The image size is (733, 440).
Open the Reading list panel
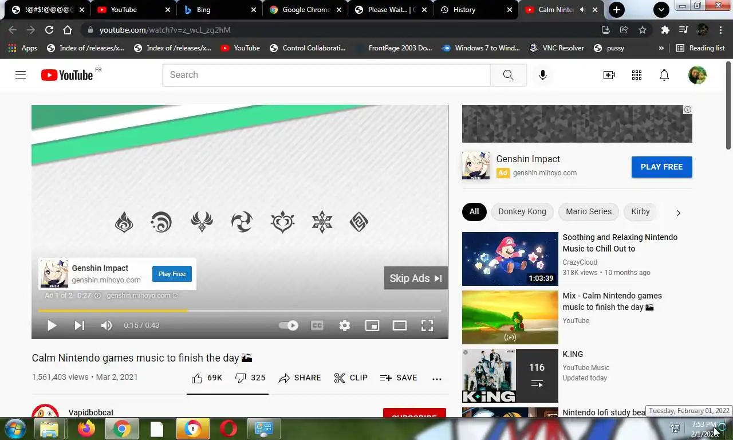click(700, 48)
